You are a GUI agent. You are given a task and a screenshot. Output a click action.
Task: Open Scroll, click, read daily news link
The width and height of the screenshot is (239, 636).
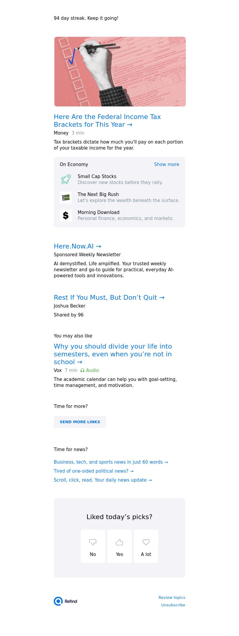click(103, 480)
